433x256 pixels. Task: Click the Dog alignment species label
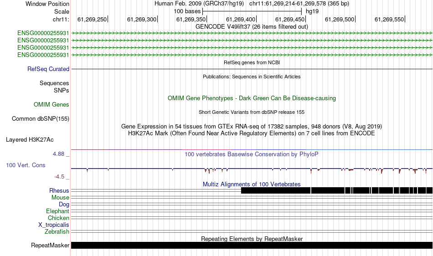(64, 205)
